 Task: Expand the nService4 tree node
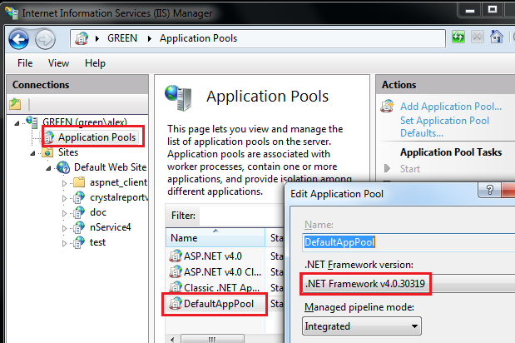(65, 227)
